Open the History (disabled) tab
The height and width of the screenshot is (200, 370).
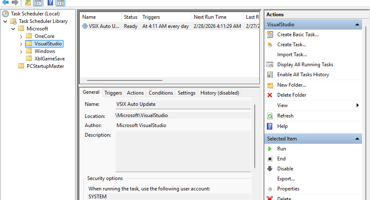coord(220,93)
